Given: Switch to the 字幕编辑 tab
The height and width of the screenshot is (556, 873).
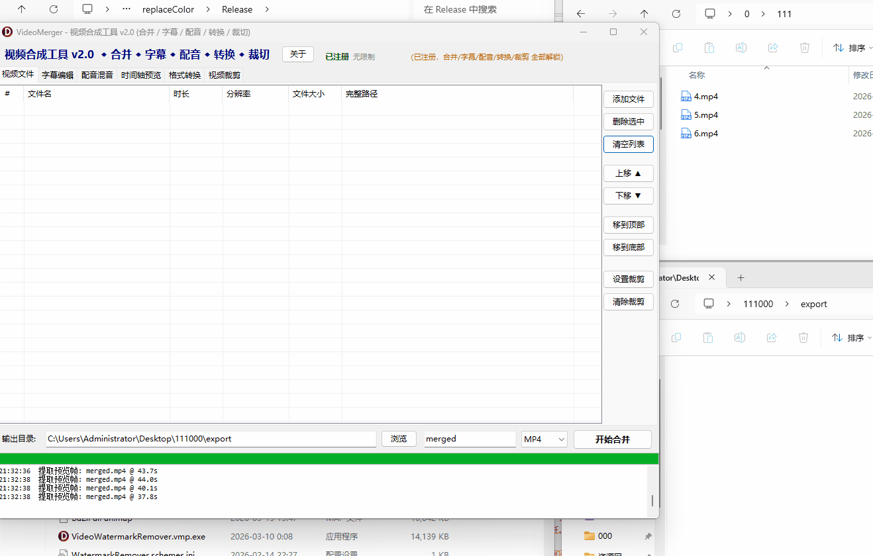Looking at the screenshot, I should point(58,75).
